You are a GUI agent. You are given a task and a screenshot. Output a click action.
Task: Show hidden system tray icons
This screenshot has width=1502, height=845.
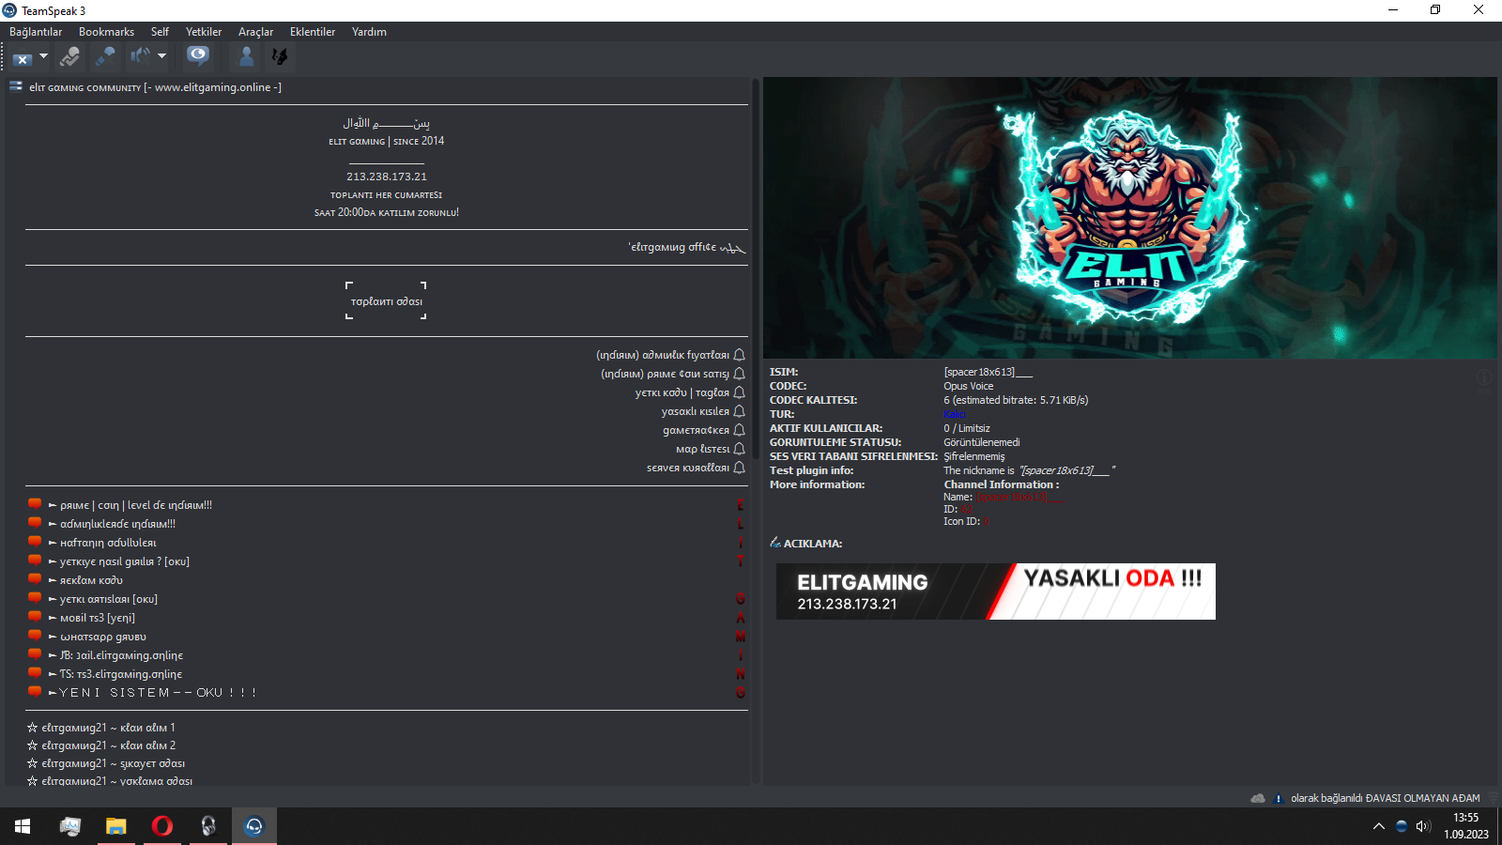click(x=1378, y=826)
